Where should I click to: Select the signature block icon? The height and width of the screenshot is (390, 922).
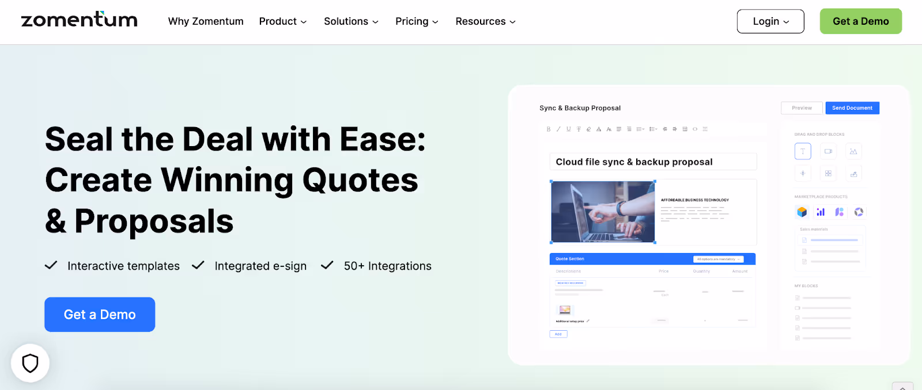(x=853, y=173)
